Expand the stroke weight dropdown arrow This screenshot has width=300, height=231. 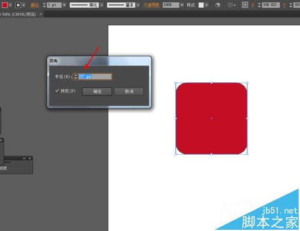(x=64, y=5)
